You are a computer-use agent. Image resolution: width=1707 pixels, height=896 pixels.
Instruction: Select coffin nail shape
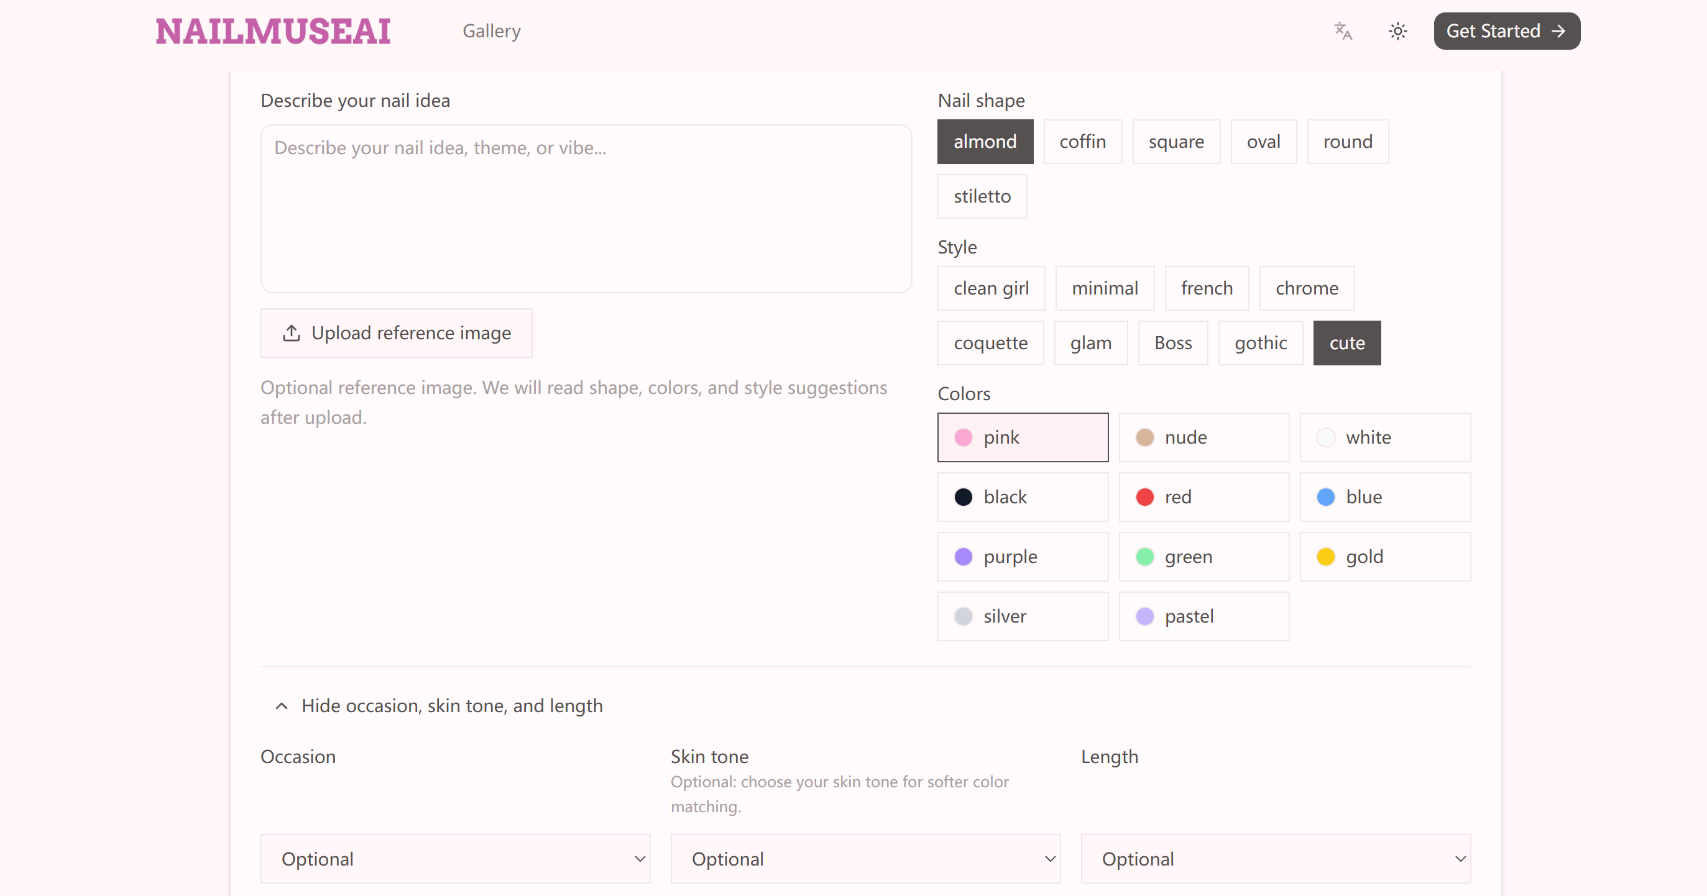click(x=1082, y=142)
